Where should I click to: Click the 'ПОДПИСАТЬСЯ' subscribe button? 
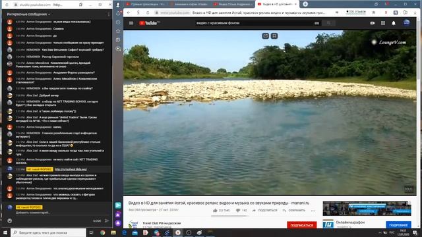pyautogui.click(x=302, y=225)
